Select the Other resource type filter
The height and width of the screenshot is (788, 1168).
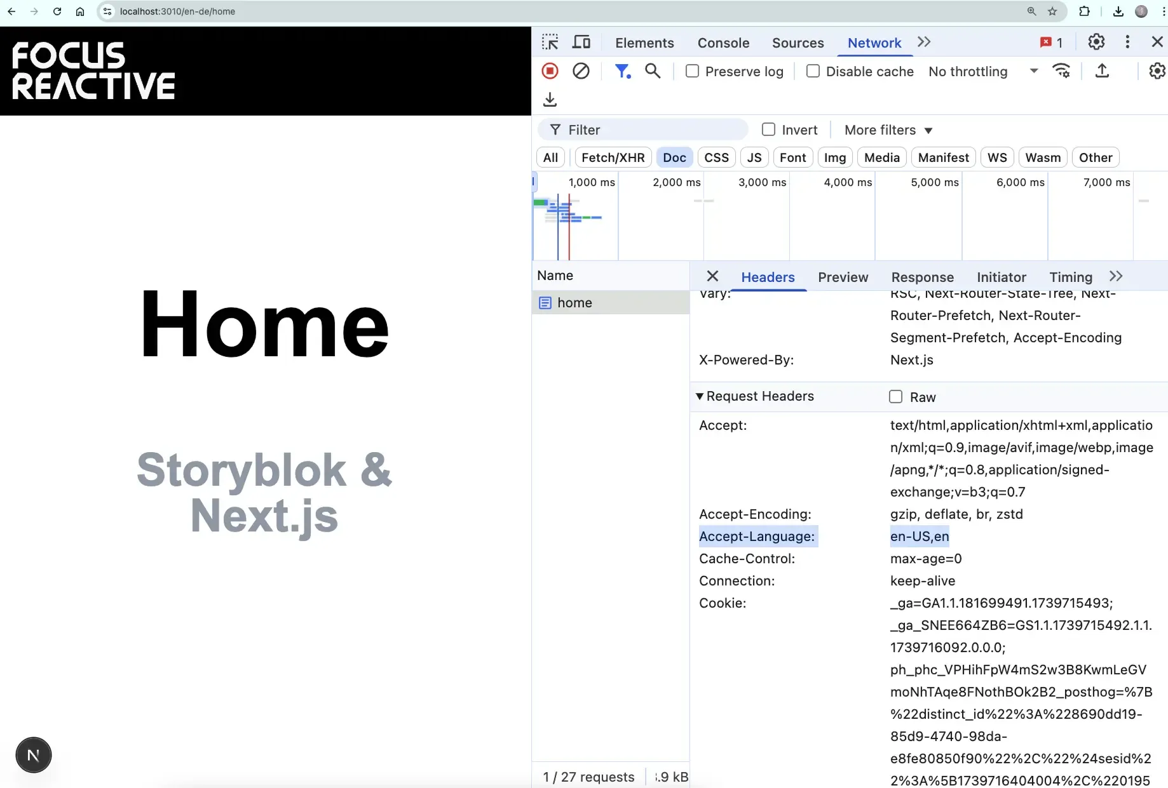[1096, 157]
